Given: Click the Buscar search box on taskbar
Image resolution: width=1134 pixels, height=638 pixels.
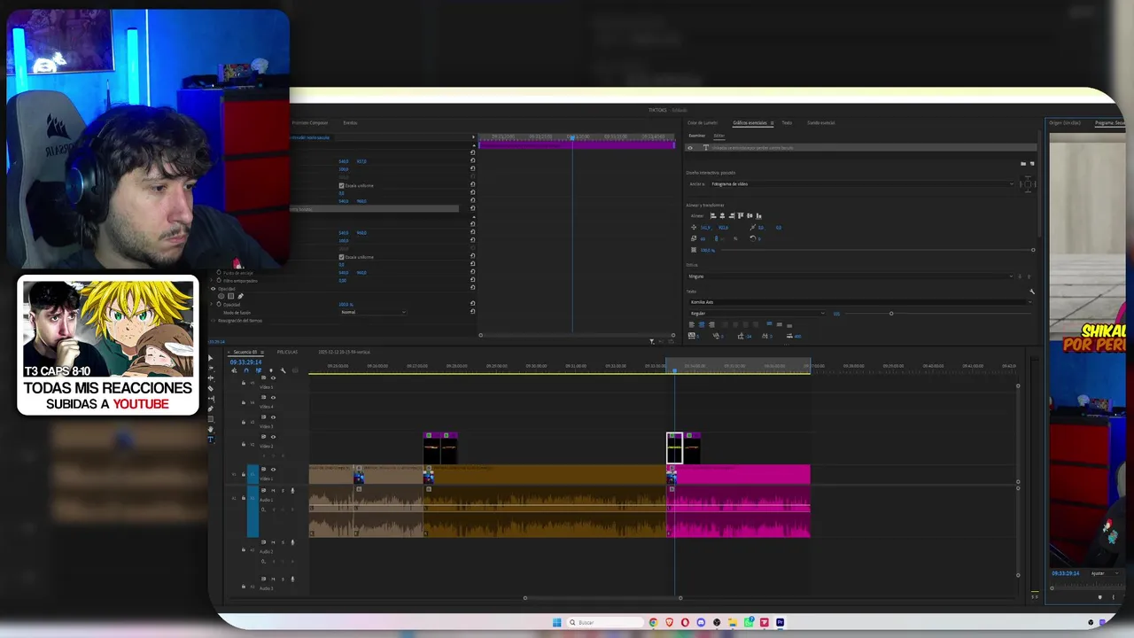Looking at the screenshot, I should point(605,622).
